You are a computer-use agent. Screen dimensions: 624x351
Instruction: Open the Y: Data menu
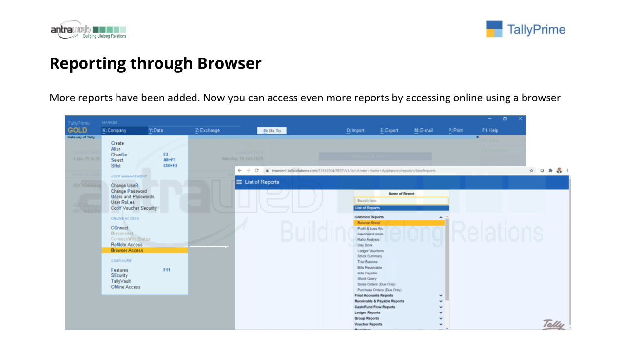pos(156,130)
